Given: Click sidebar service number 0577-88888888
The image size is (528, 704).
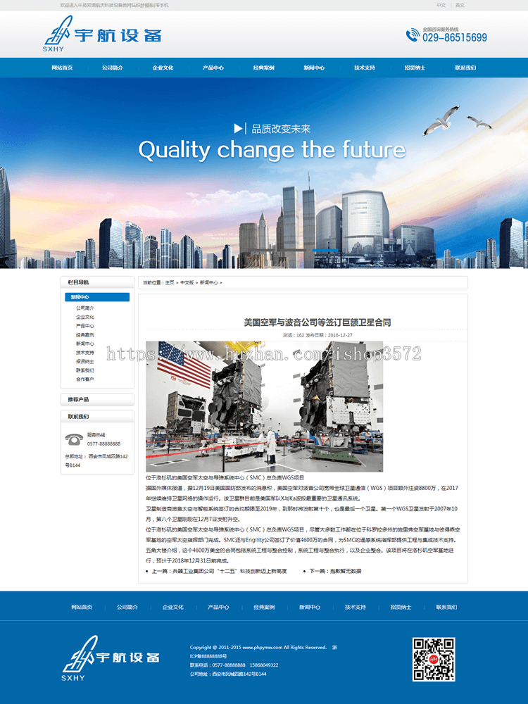Looking at the screenshot, I should [x=103, y=444].
